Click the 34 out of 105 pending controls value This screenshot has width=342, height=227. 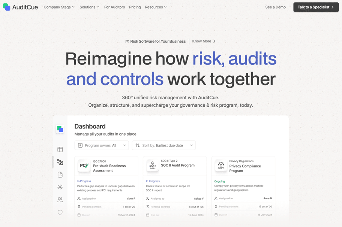click(196, 207)
